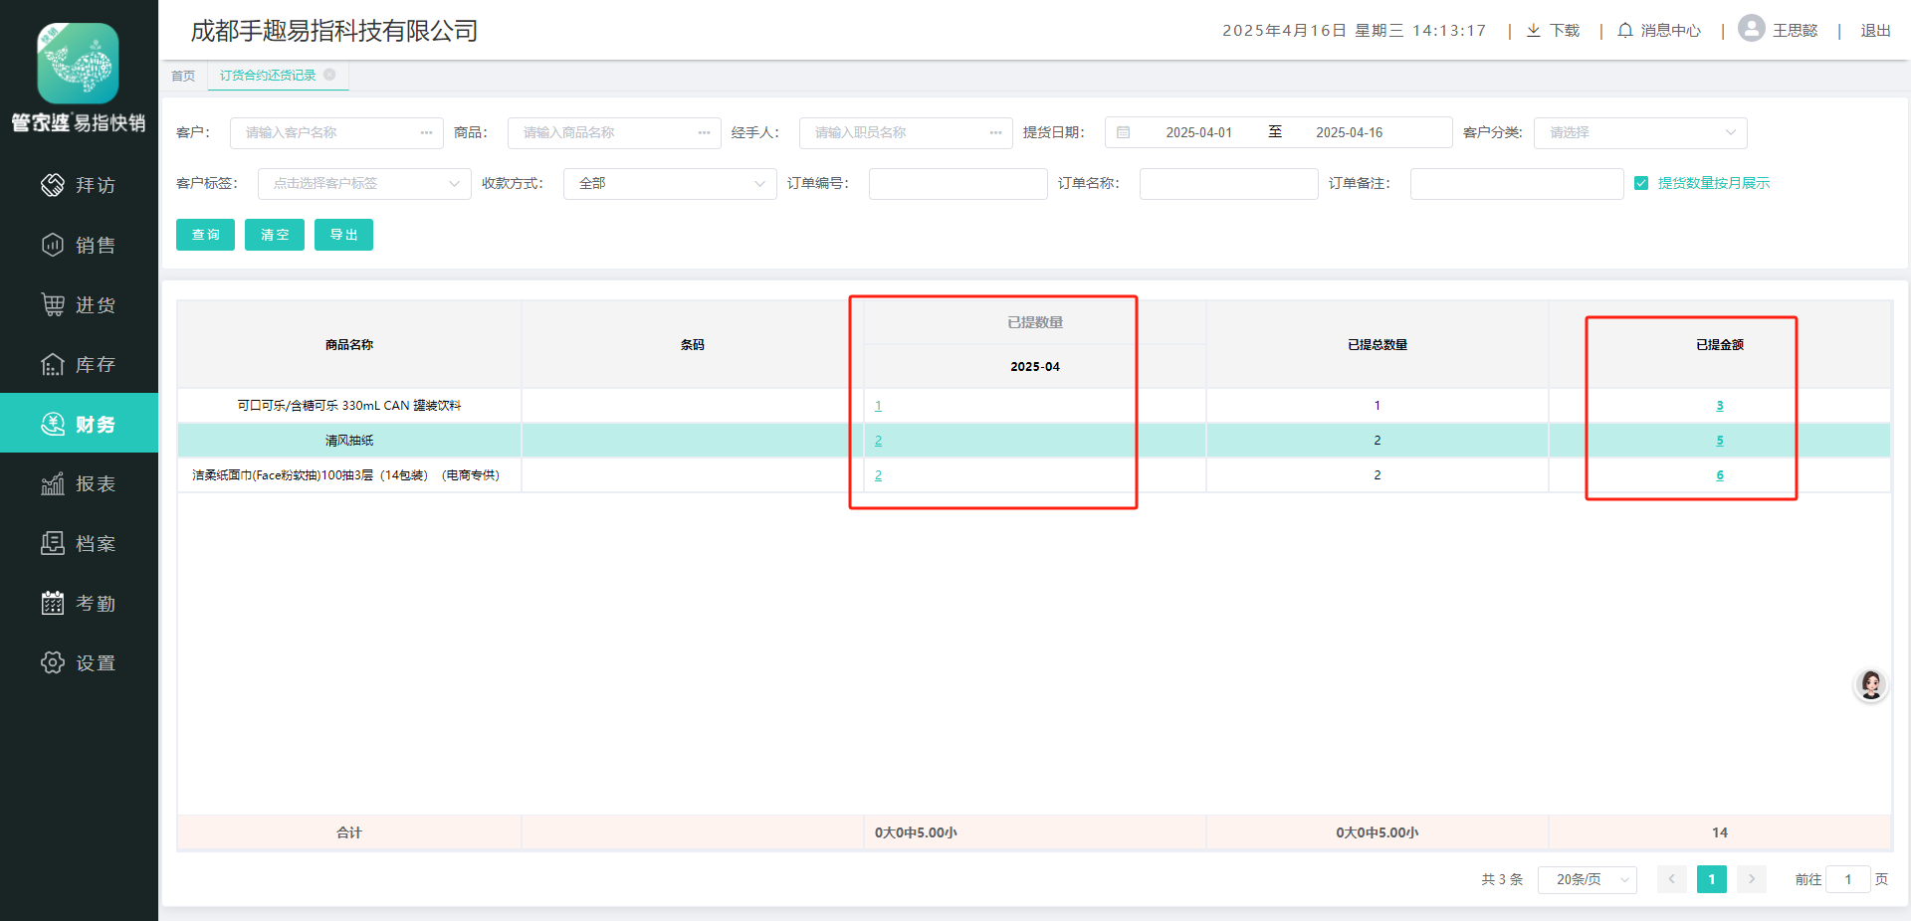Open the 考勤 calendar icon
Screen dimensions: 1911x921
(x=52, y=603)
